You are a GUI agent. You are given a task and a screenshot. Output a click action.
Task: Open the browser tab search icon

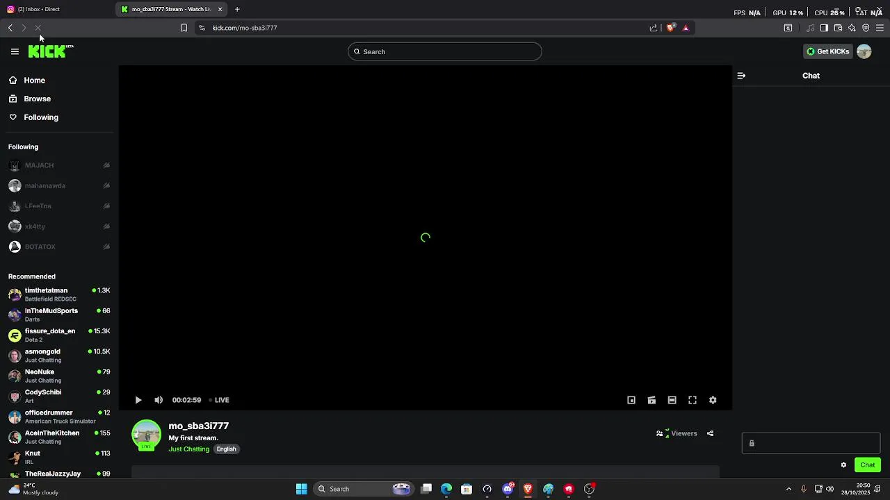788,28
